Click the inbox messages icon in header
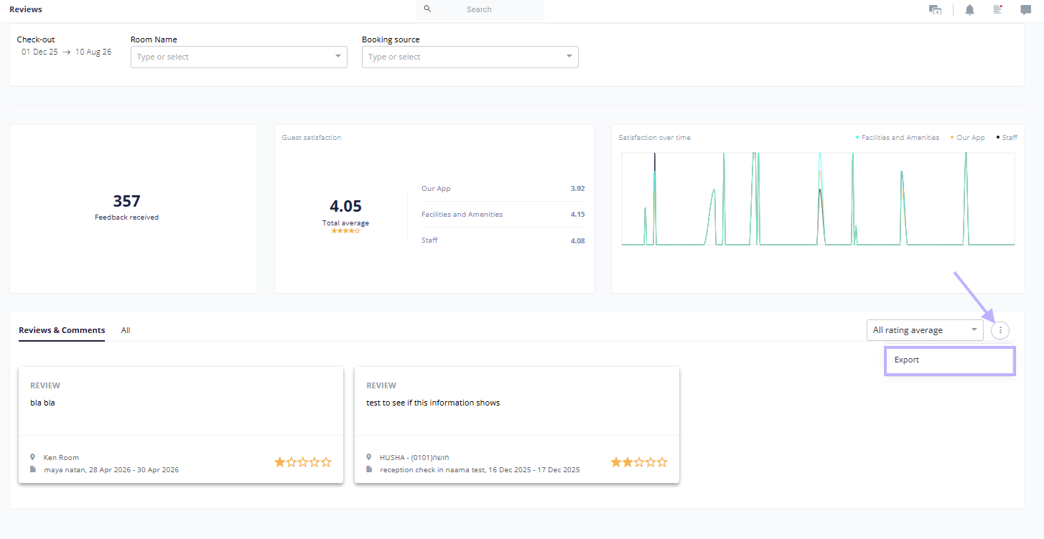1044x539 pixels. (935, 9)
